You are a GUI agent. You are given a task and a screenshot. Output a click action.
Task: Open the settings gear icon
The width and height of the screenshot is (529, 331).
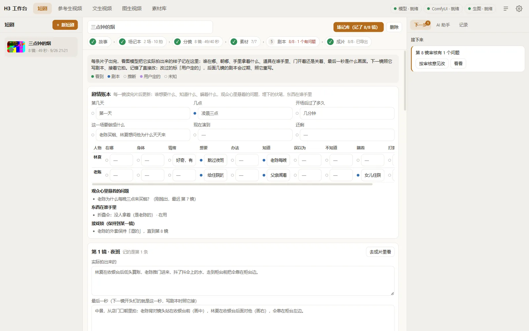(x=519, y=9)
